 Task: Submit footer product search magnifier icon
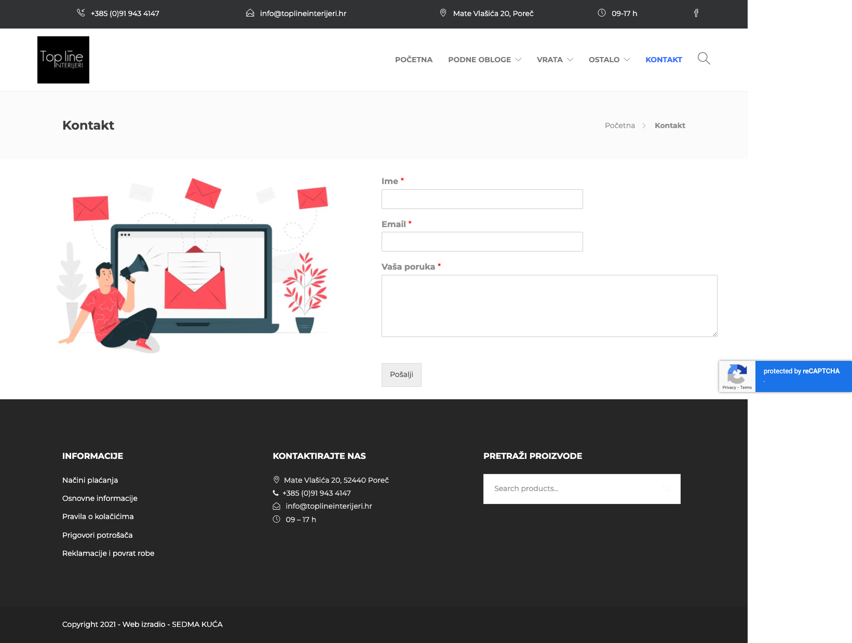(x=667, y=488)
